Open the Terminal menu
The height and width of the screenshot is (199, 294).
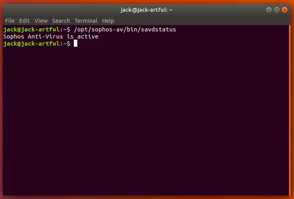coord(86,21)
